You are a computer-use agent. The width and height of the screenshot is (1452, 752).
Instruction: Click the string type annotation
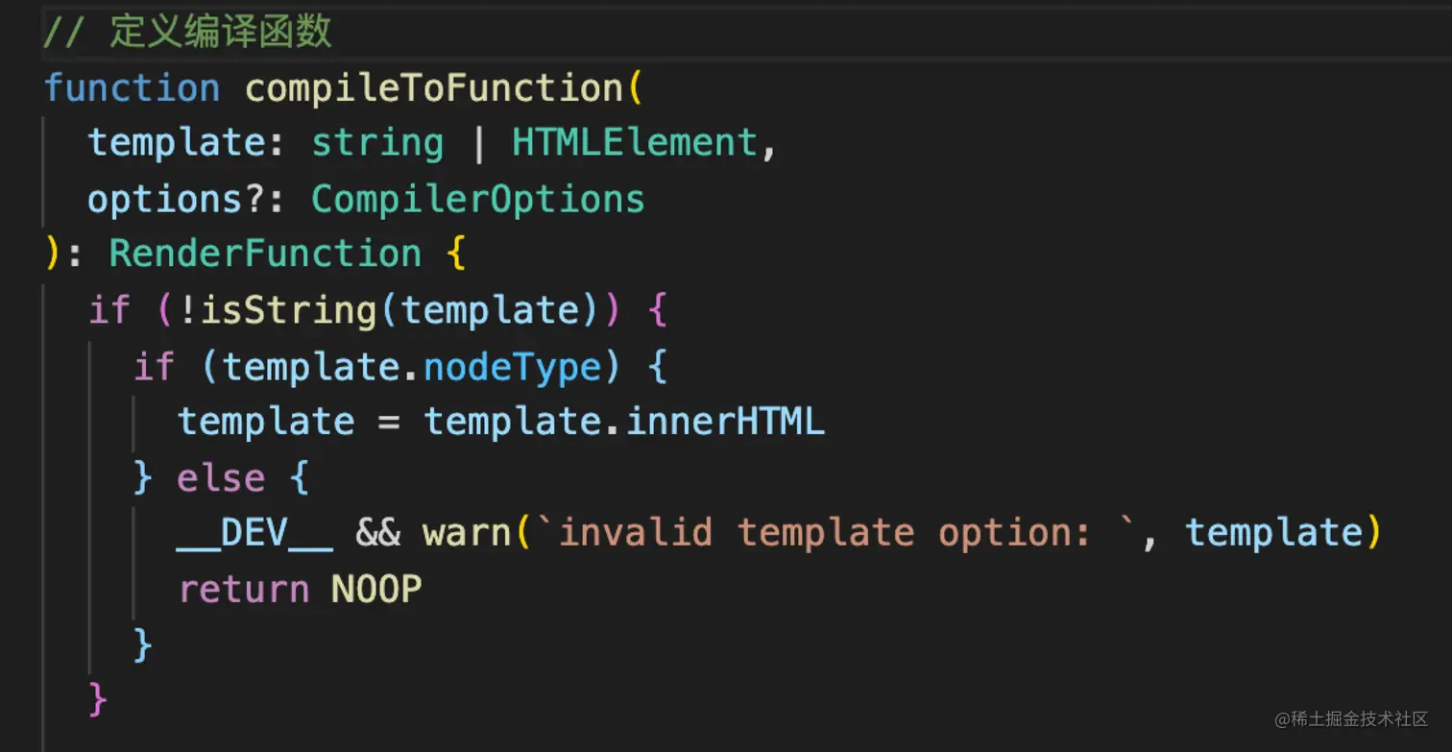[x=377, y=143]
